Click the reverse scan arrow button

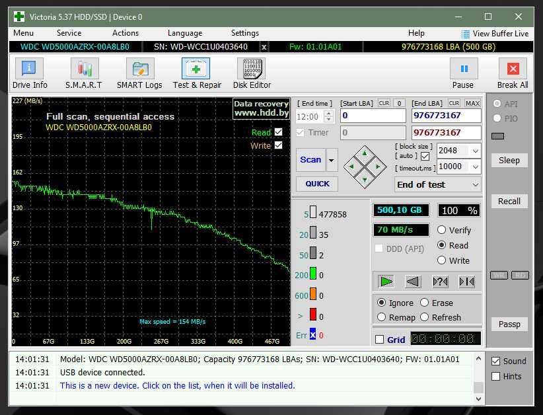click(x=413, y=282)
